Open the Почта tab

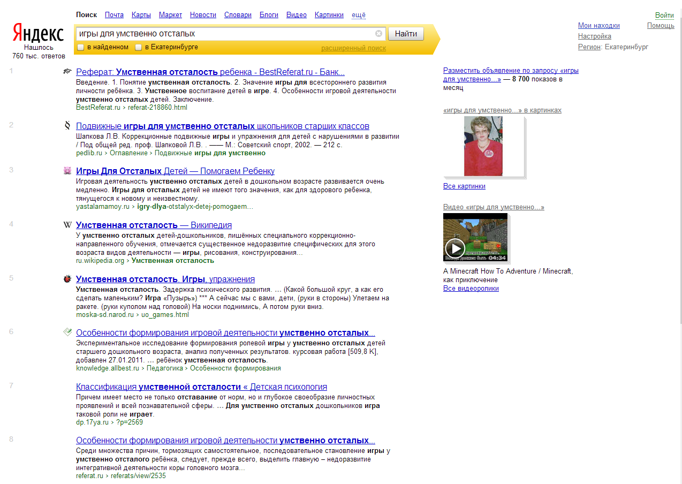(114, 15)
